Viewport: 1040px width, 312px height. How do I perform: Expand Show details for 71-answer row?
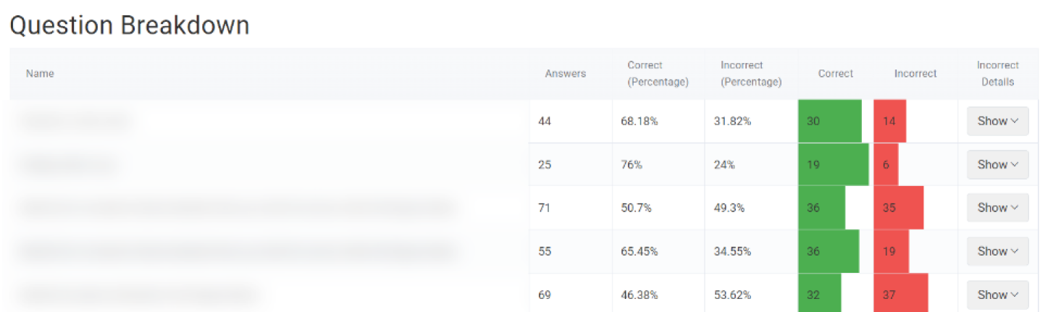tap(997, 208)
